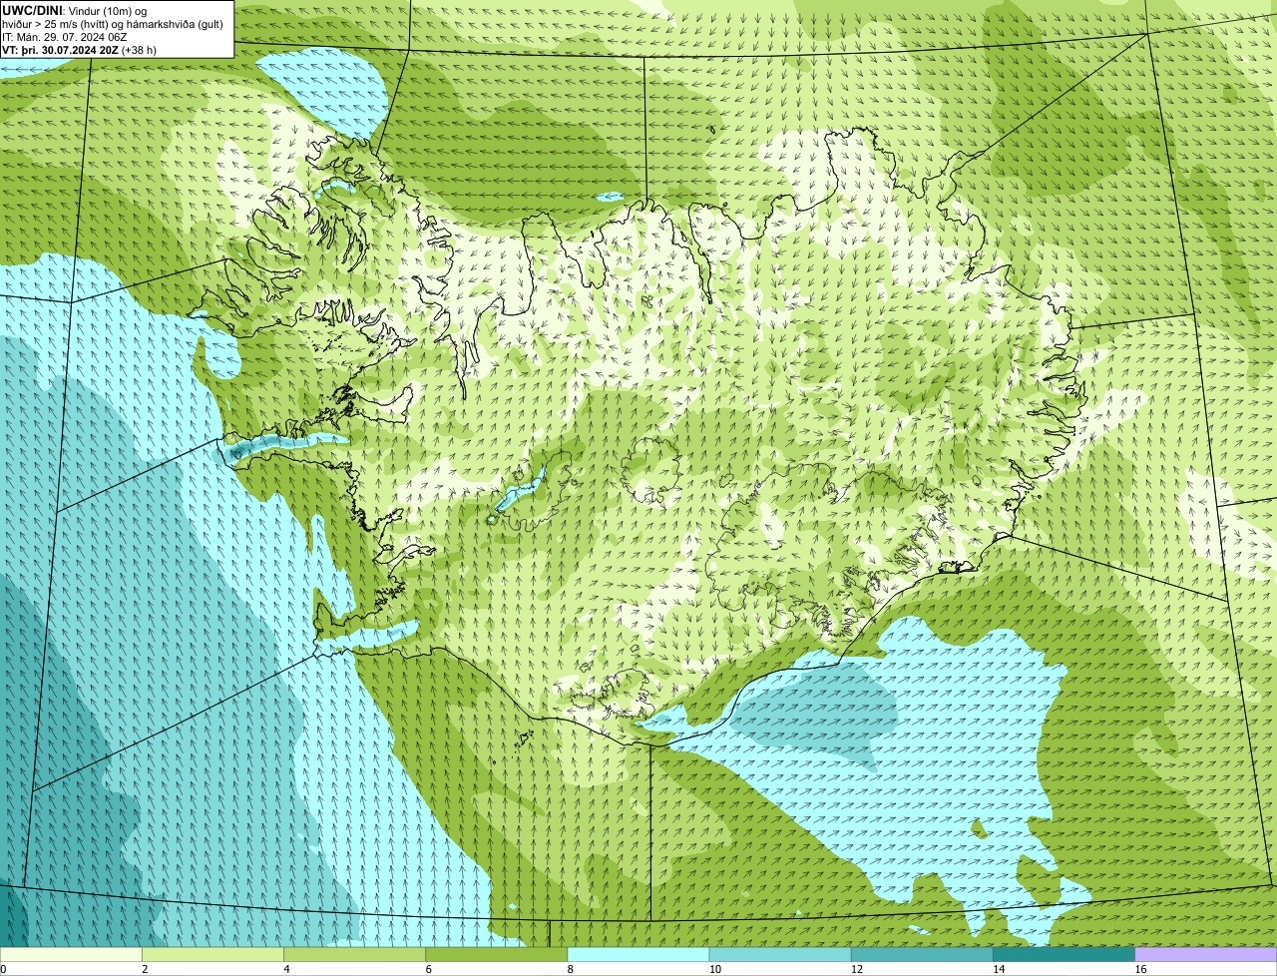Click the legend scale label "14"
This screenshot has height=976, width=1277.
click(x=998, y=969)
